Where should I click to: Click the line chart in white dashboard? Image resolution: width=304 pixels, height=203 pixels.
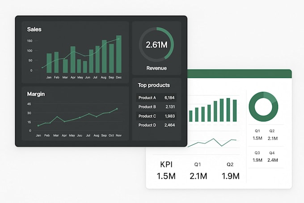coord(212,143)
